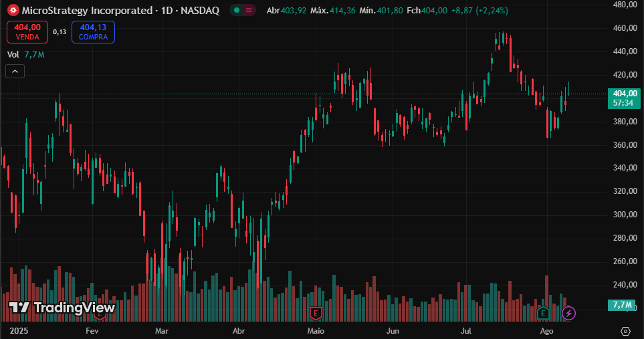The height and width of the screenshot is (339, 644).
Task: Click the Mar label on time axis
Action: 162,331
